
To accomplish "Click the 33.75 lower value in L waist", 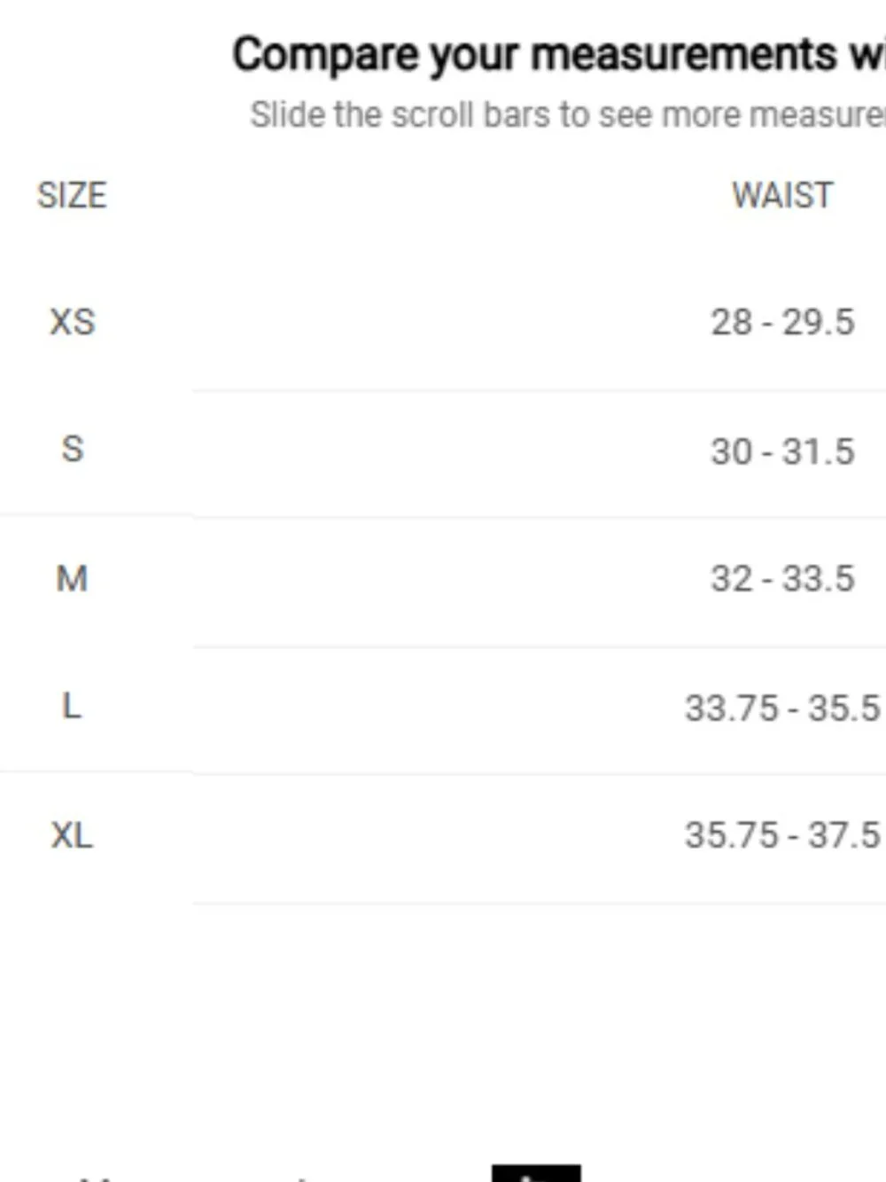I will (732, 708).
